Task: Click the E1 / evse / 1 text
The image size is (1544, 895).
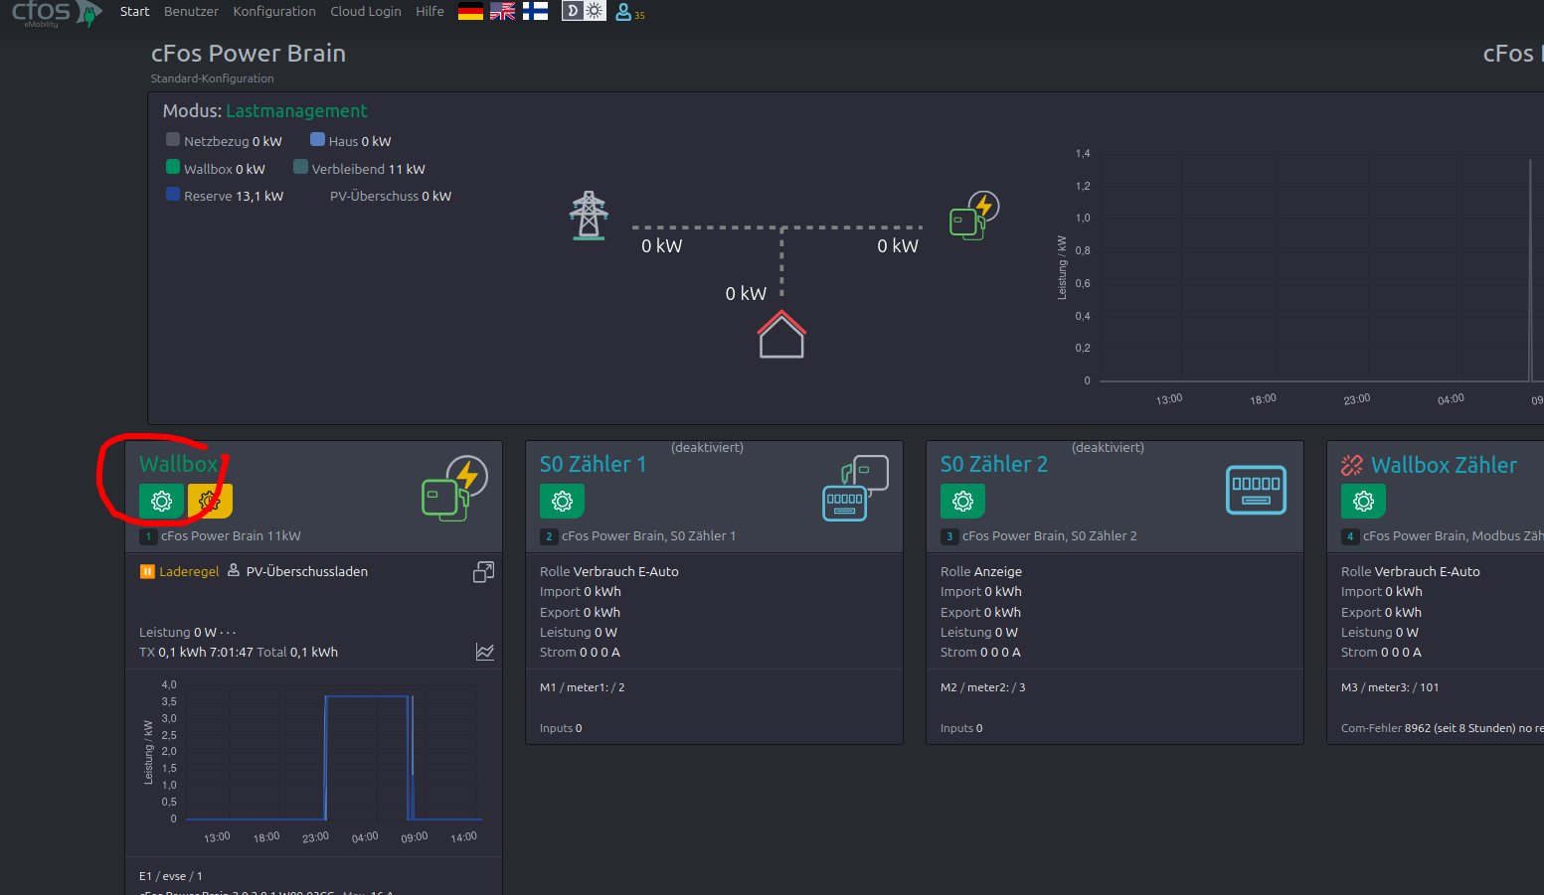Action: coord(171,876)
